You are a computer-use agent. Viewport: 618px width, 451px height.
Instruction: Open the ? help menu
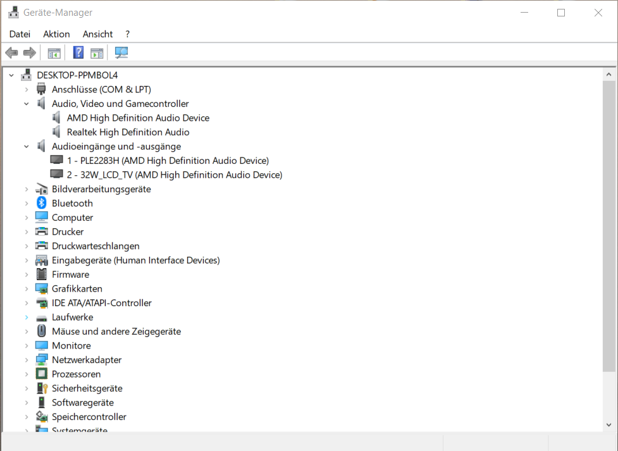[x=127, y=34]
